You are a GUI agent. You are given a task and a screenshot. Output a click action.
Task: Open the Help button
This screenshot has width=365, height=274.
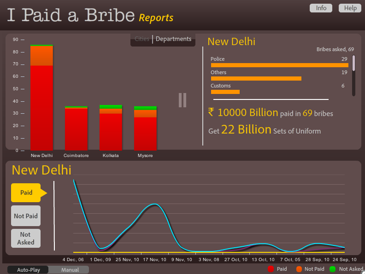tap(350, 8)
